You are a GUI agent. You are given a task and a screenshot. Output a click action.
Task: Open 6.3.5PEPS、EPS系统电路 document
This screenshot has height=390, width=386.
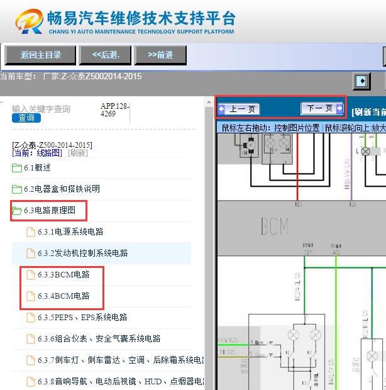click(82, 318)
